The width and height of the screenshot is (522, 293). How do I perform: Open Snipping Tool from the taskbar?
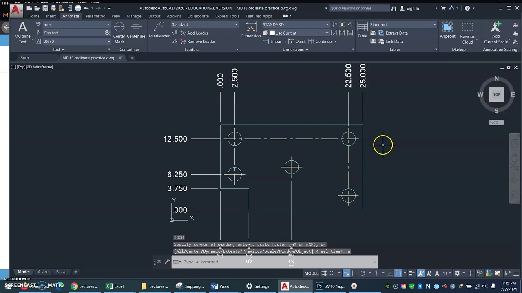tap(190, 286)
